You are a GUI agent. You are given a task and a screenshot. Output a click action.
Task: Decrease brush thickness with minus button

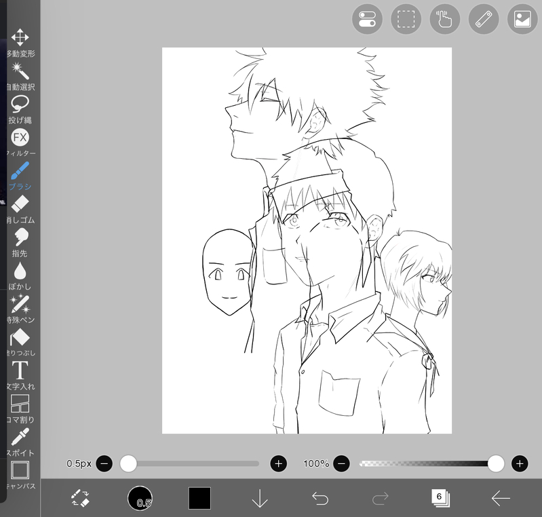104,463
